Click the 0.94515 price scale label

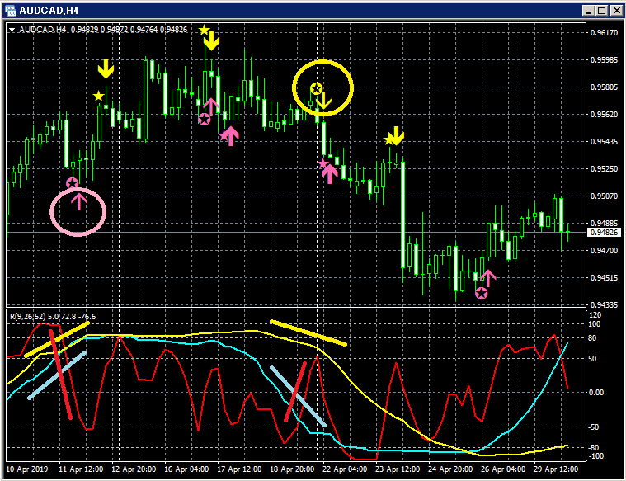pos(604,278)
